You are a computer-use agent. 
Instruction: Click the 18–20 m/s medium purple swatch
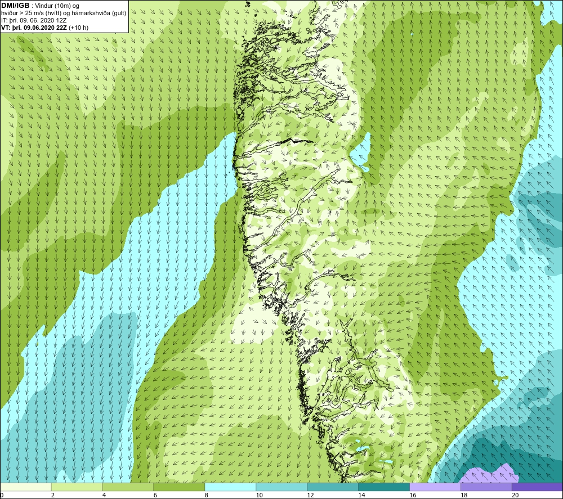(x=486, y=487)
